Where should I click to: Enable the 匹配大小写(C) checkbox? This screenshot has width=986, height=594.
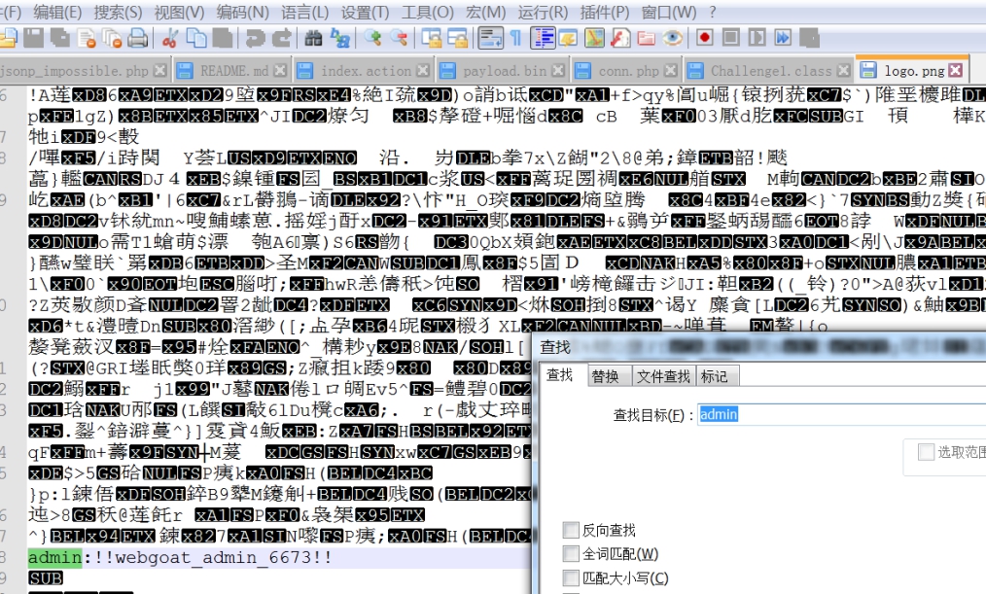click(x=571, y=577)
